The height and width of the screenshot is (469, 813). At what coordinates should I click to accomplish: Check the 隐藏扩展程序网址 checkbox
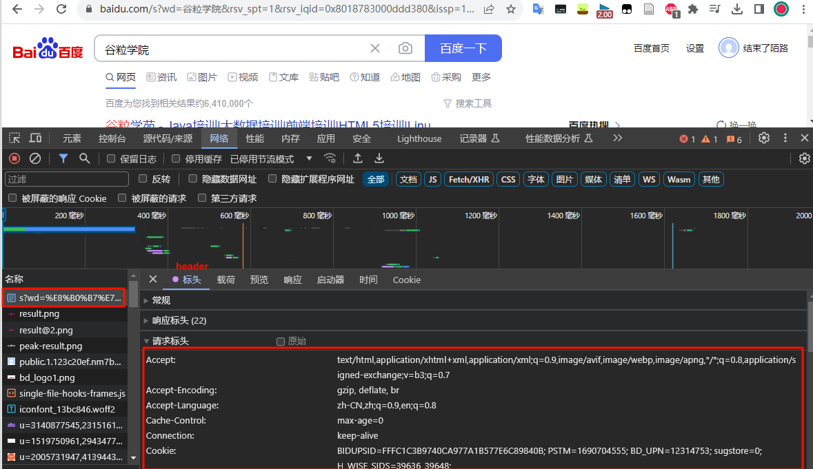coord(272,178)
